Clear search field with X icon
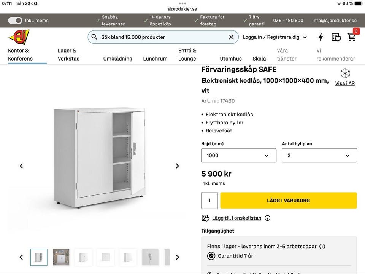 [231, 37]
